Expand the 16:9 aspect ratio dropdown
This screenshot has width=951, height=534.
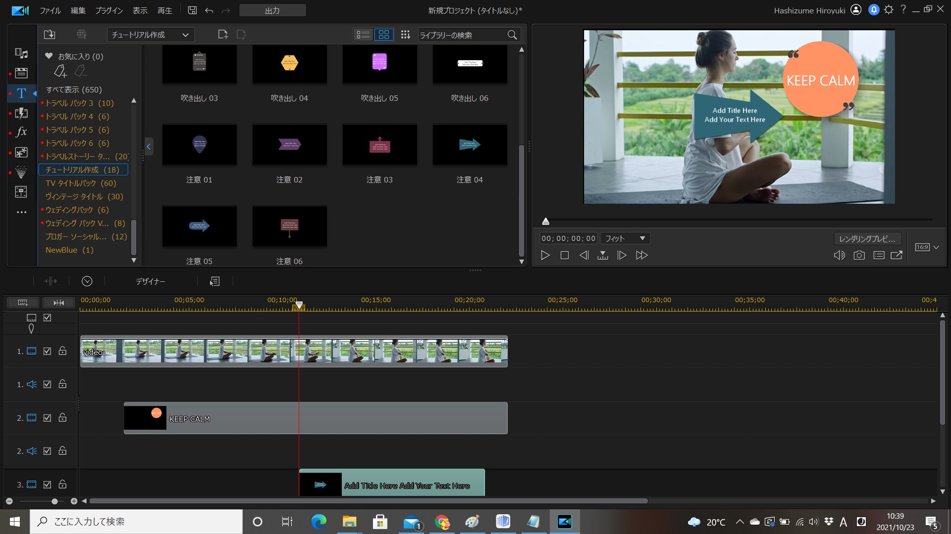(936, 247)
